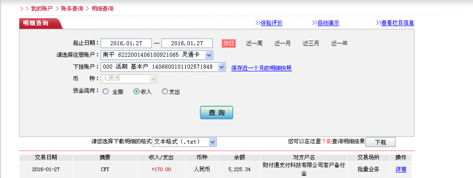Click the 下载 download button

381,142
